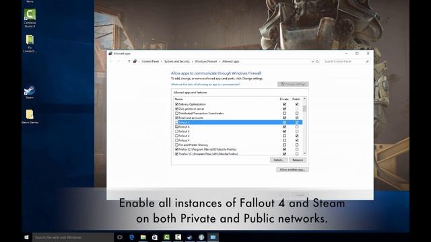Click the Public column header
The width and height of the screenshot is (431, 242).
(296, 99)
